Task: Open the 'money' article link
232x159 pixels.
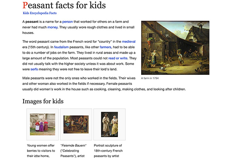Action: pos(53,27)
